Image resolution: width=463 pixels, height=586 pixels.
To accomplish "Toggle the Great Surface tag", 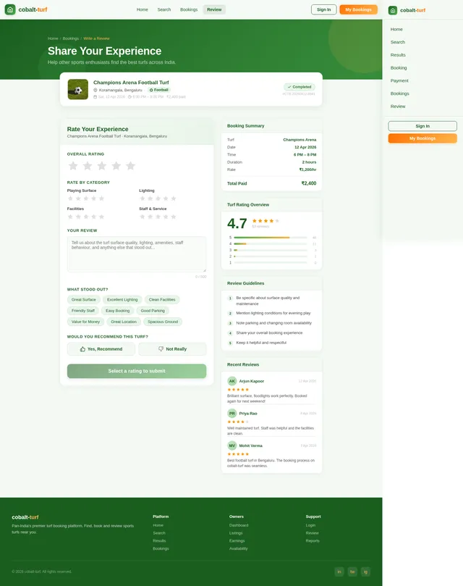I will click(84, 300).
